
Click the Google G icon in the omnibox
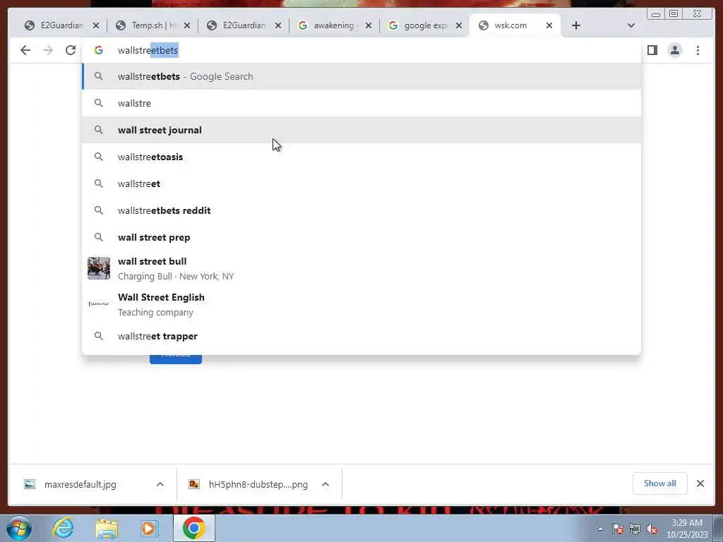click(x=99, y=50)
